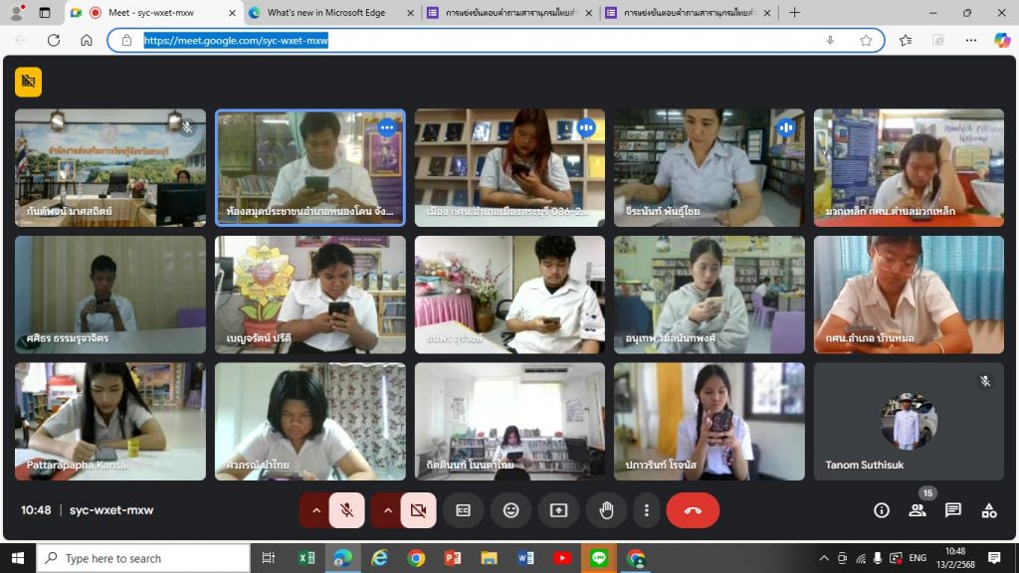Open the three-dot more options menu

[x=647, y=510]
